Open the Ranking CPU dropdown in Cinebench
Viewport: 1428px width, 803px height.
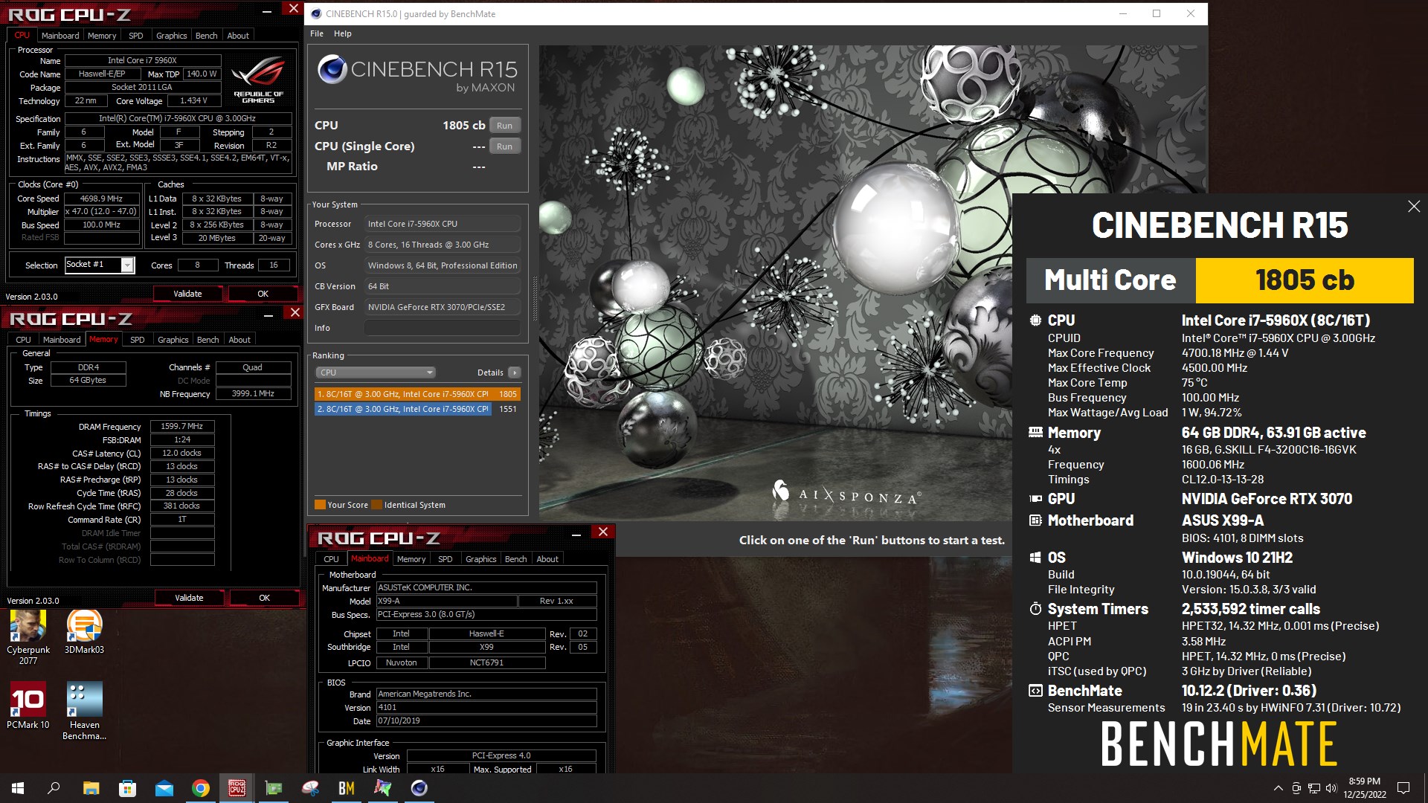(376, 373)
